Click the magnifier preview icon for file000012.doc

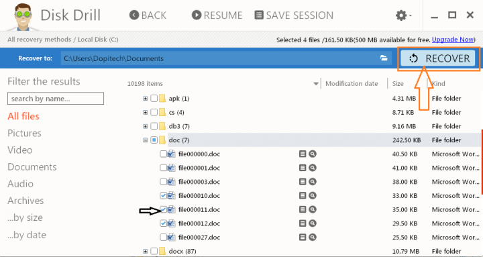point(313,223)
